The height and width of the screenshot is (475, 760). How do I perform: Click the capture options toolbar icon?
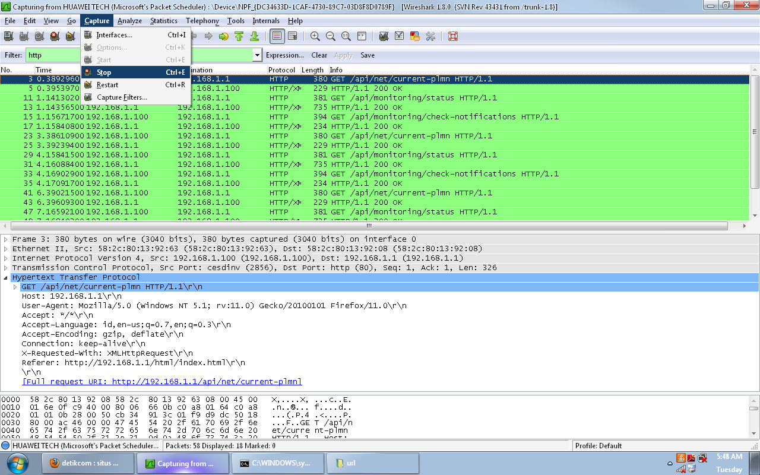tap(24, 36)
